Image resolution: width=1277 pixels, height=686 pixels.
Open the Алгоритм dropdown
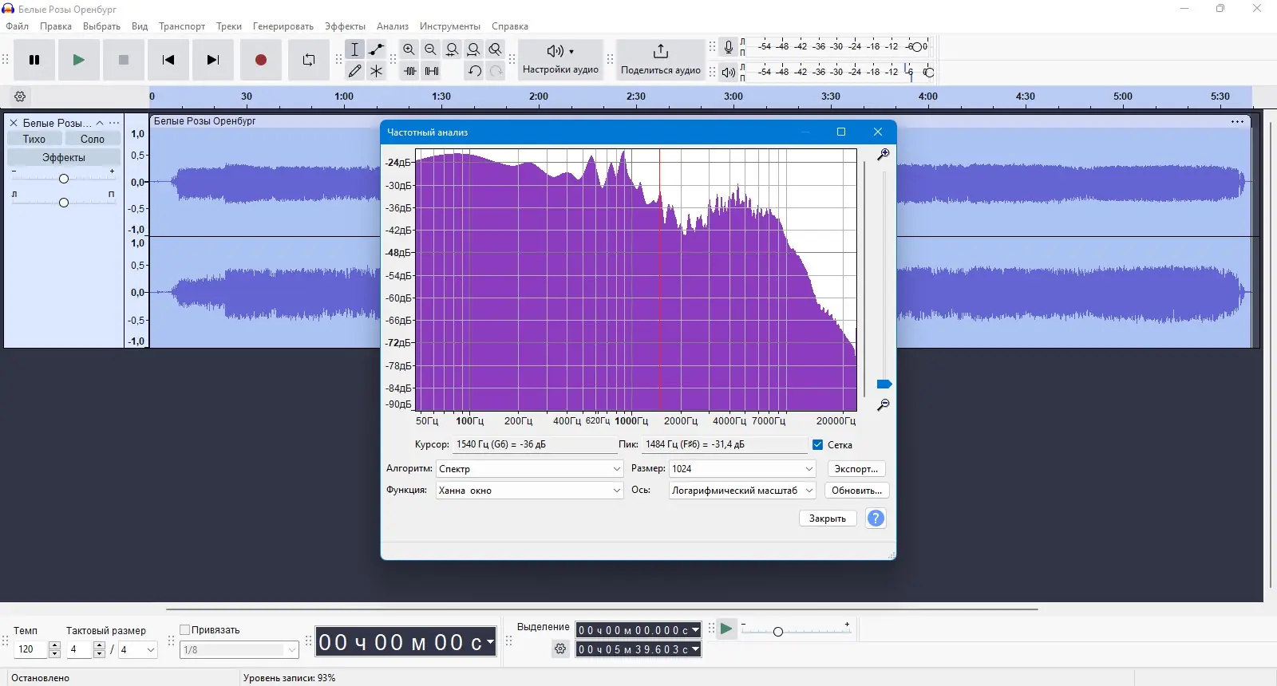pos(530,469)
